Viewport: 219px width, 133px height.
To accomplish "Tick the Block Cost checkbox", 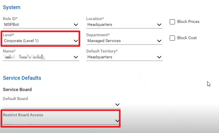I will pos(172,38).
